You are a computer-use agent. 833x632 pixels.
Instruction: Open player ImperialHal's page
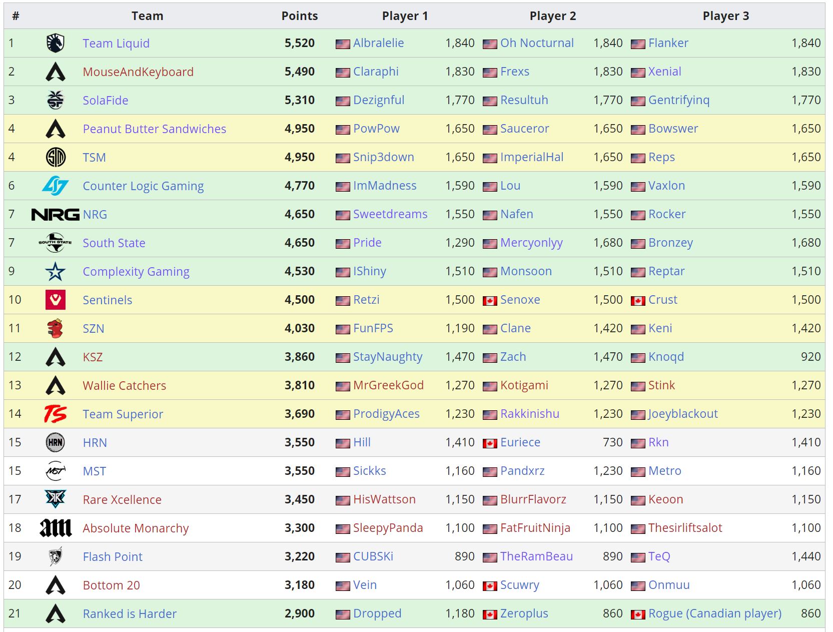pyautogui.click(x=532, y=157)
